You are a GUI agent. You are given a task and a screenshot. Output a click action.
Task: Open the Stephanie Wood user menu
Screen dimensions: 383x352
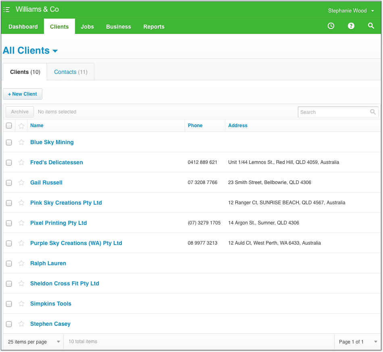[x=351, y=11]
